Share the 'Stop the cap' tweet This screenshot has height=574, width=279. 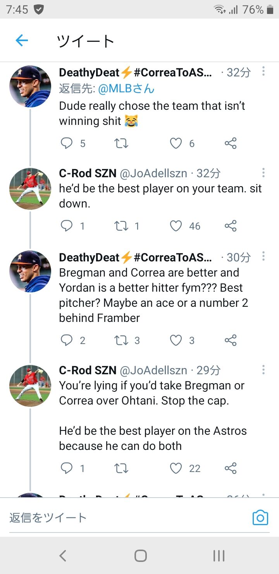[231, 468]
